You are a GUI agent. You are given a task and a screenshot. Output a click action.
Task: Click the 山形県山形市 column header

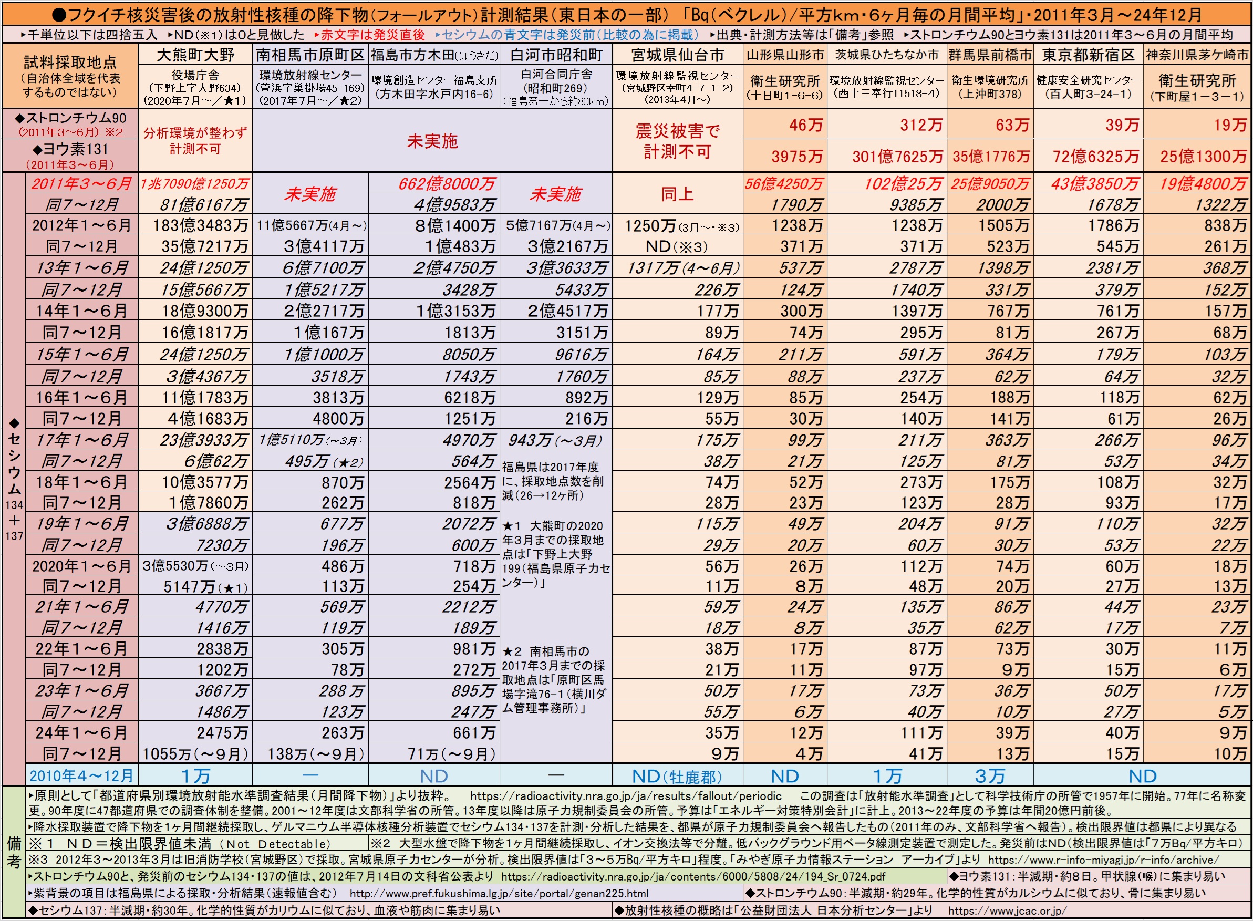click(x=785, y=55)
